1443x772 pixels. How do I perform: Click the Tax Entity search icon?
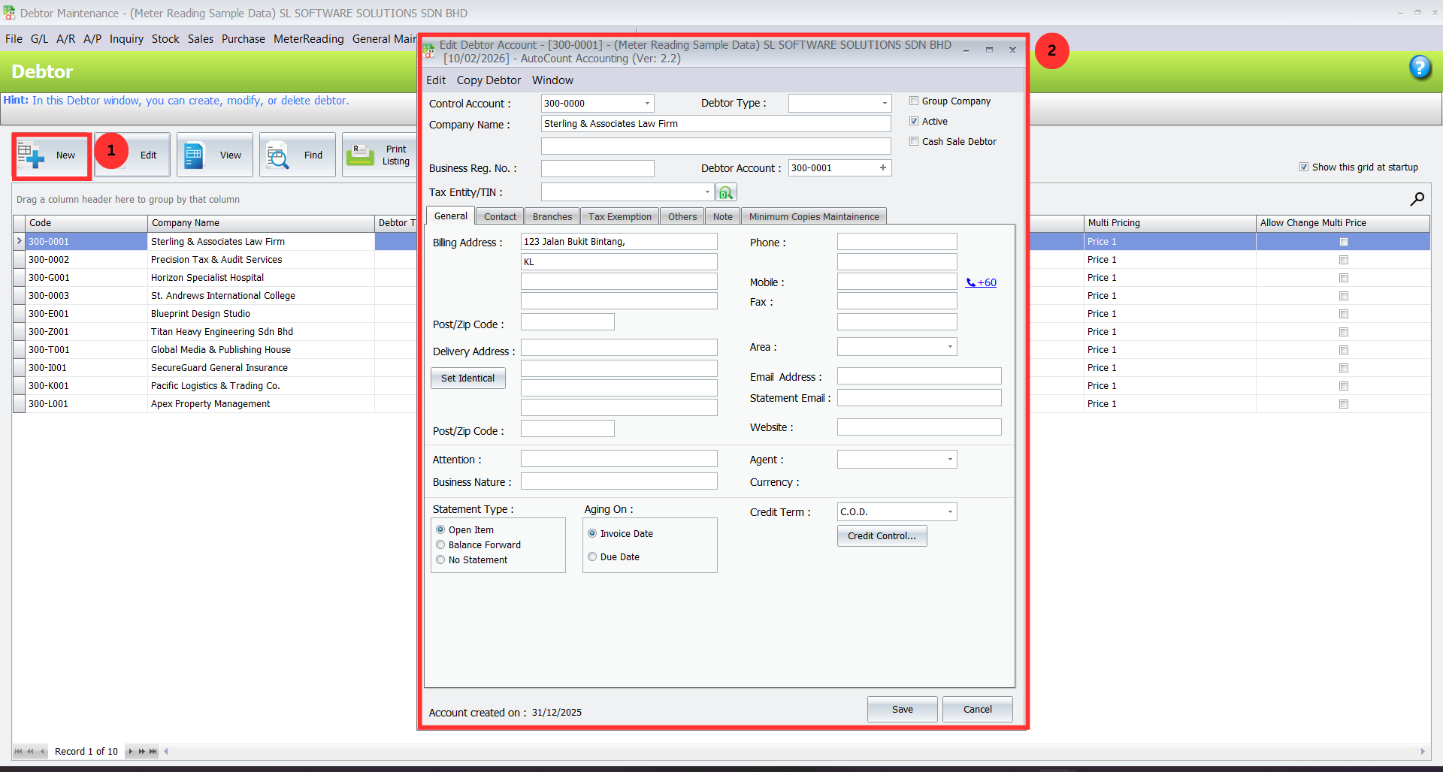click(725, 193)
